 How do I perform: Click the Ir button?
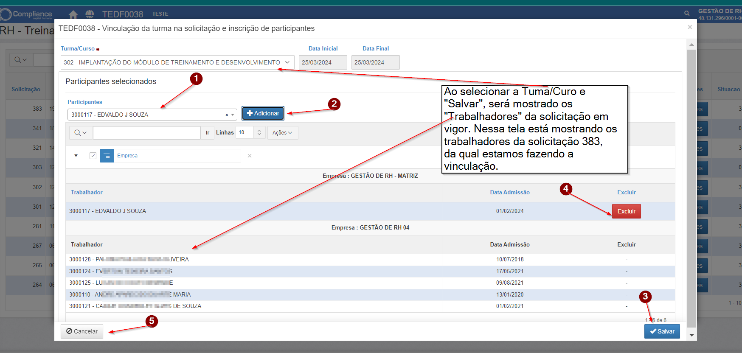pyautogui.click(x=208, y=133)
